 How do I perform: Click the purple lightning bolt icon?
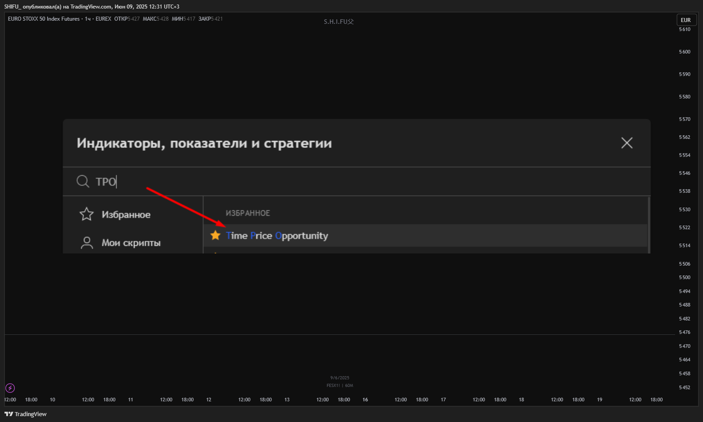point(10,388)
